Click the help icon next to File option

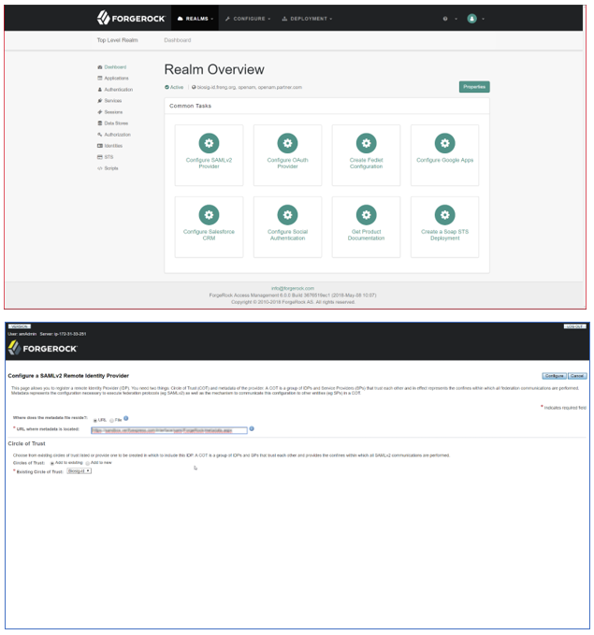tap(126, 418)
